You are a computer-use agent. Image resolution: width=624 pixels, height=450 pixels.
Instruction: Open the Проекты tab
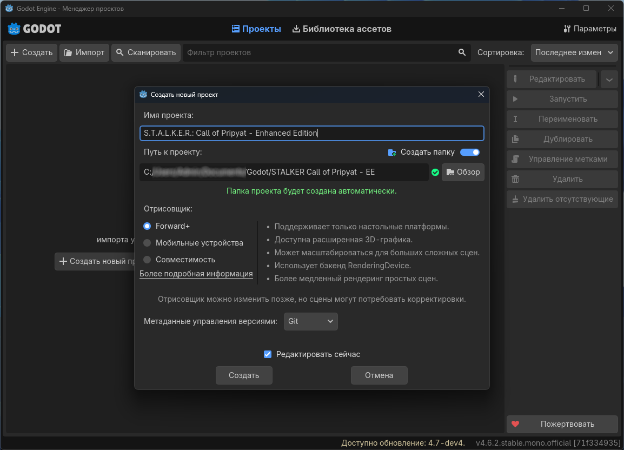[x=256, y=29]
